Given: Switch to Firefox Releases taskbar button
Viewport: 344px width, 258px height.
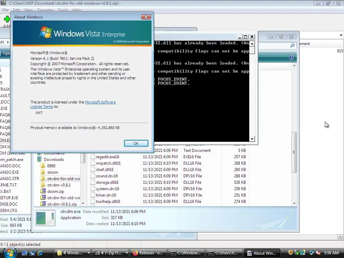Looking at the screenshot, I should (x=148, y=253).
